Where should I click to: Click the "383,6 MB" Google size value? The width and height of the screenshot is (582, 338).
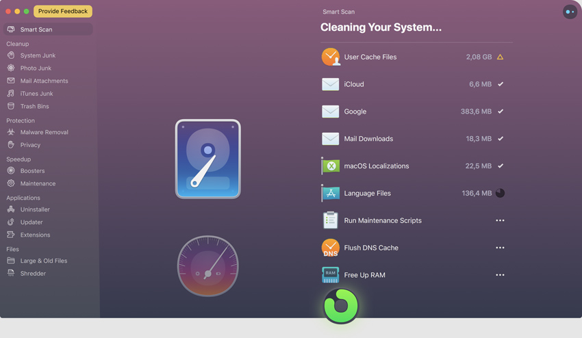(477, 112)
